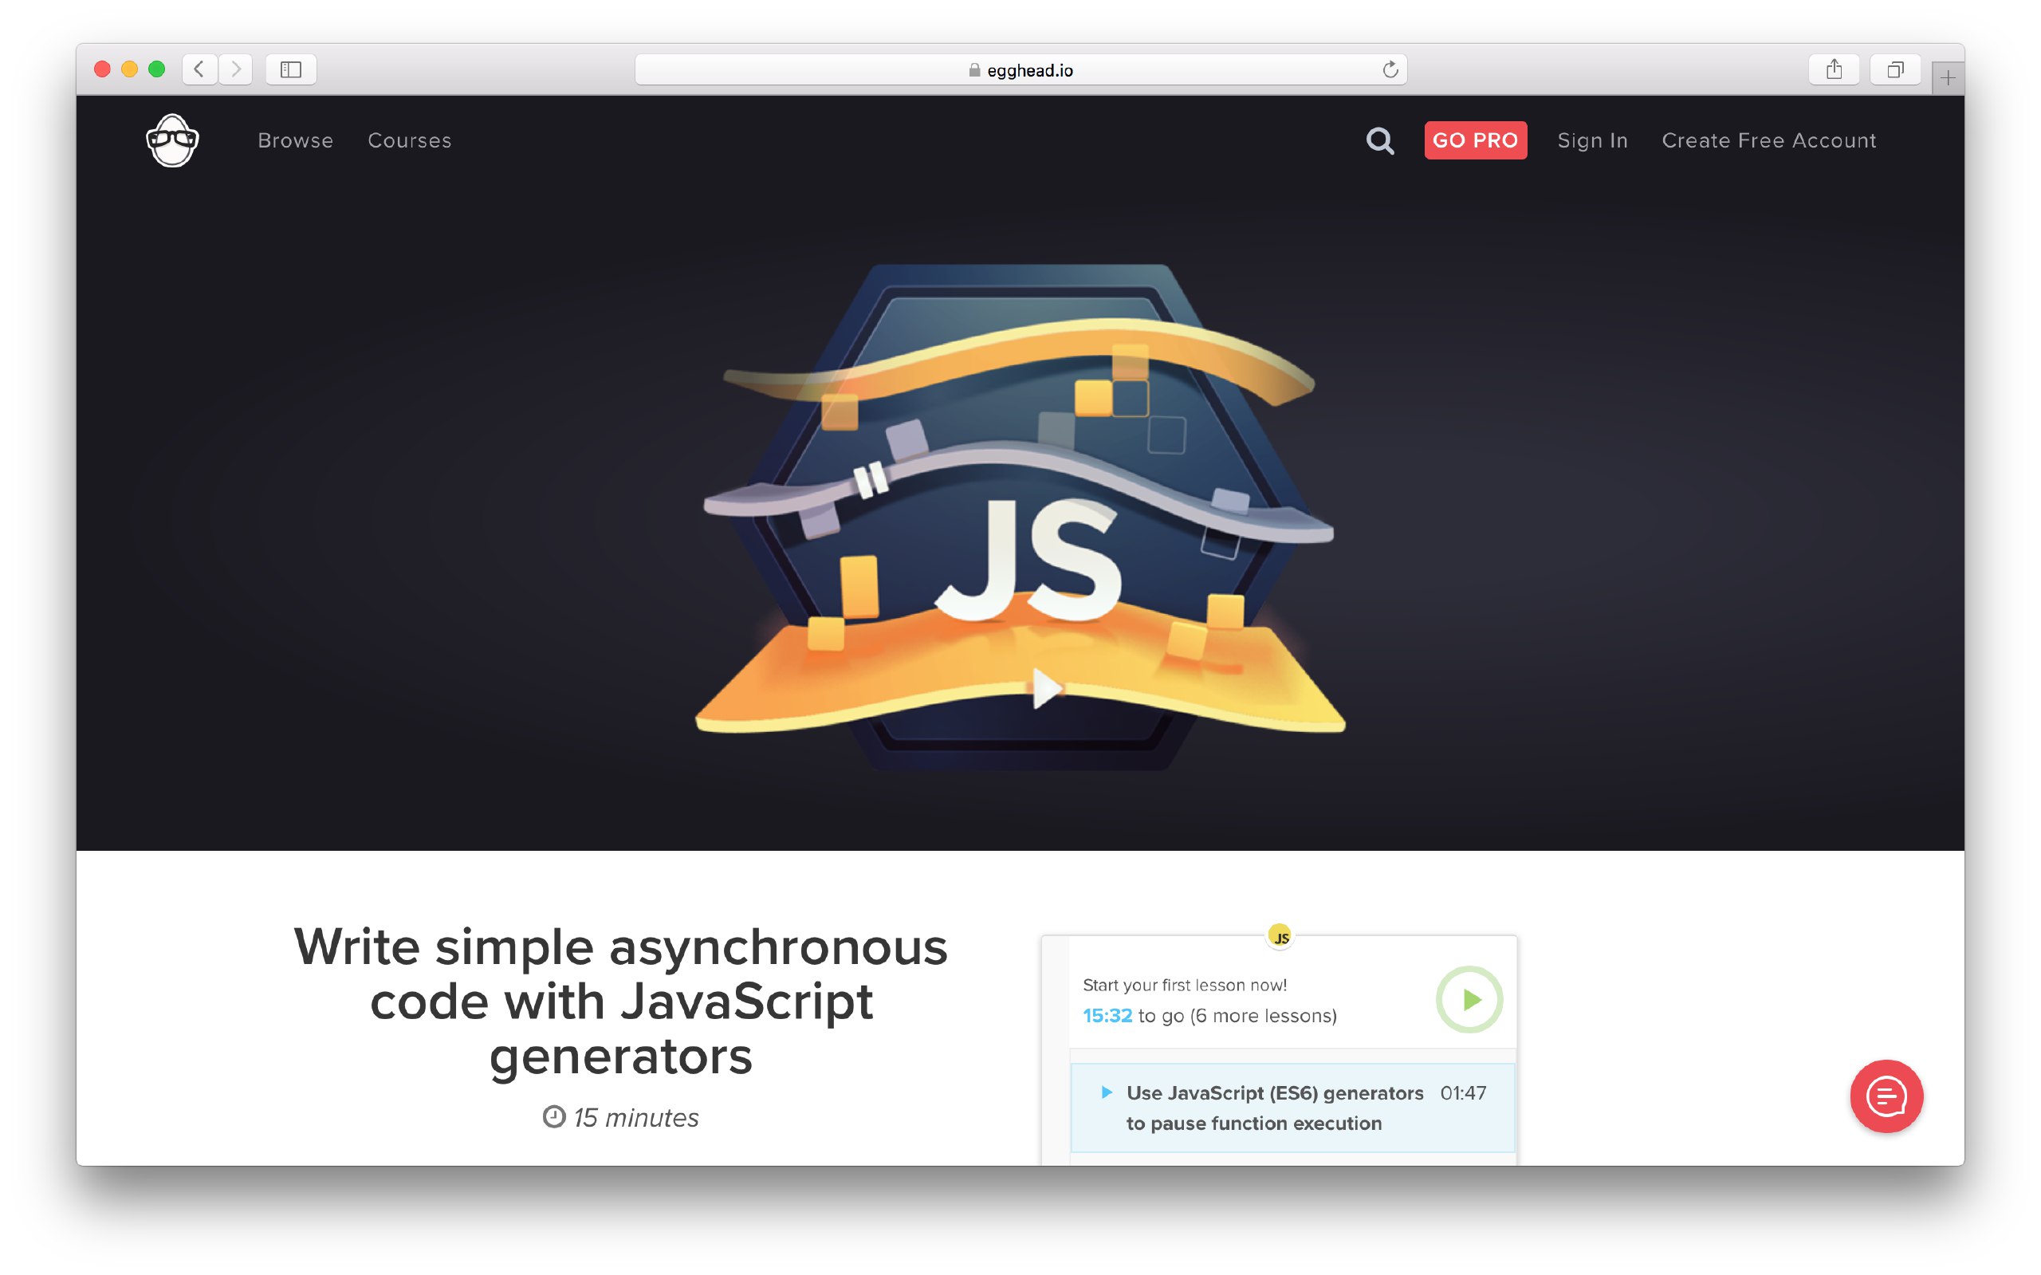Click the JS course illustration thumbnail

click(x=1020, y=516)
